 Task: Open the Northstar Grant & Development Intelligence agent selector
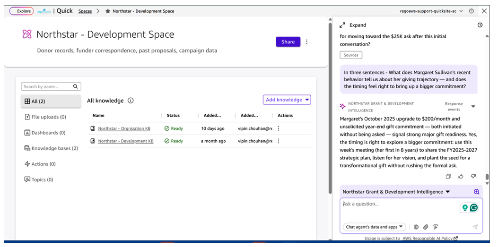396,192
